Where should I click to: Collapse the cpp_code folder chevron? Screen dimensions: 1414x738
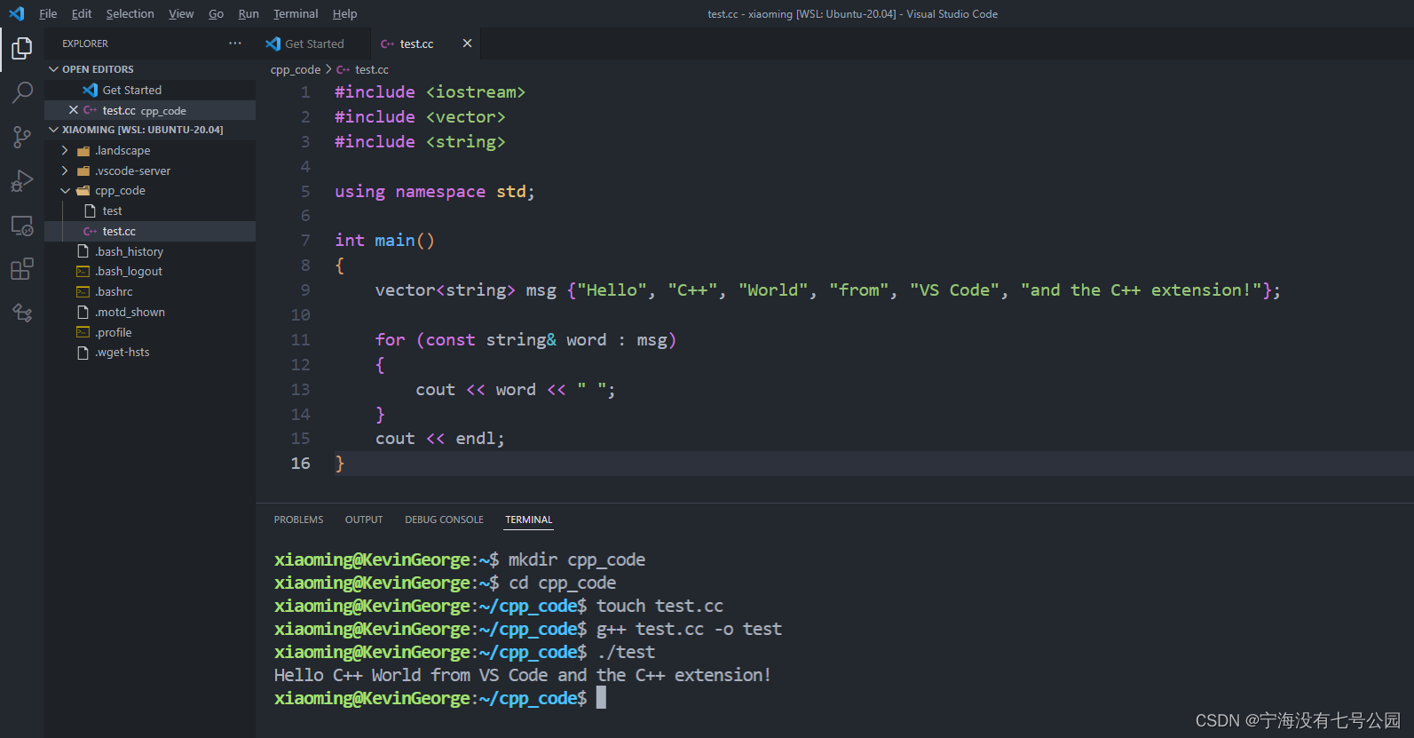tap(65, 191)
